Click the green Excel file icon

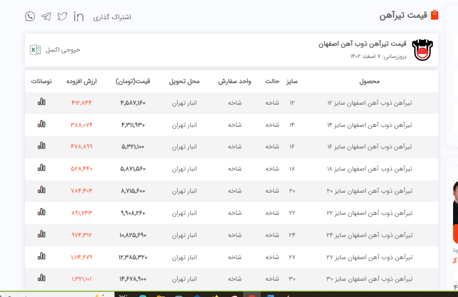click(x=35, y=50)
